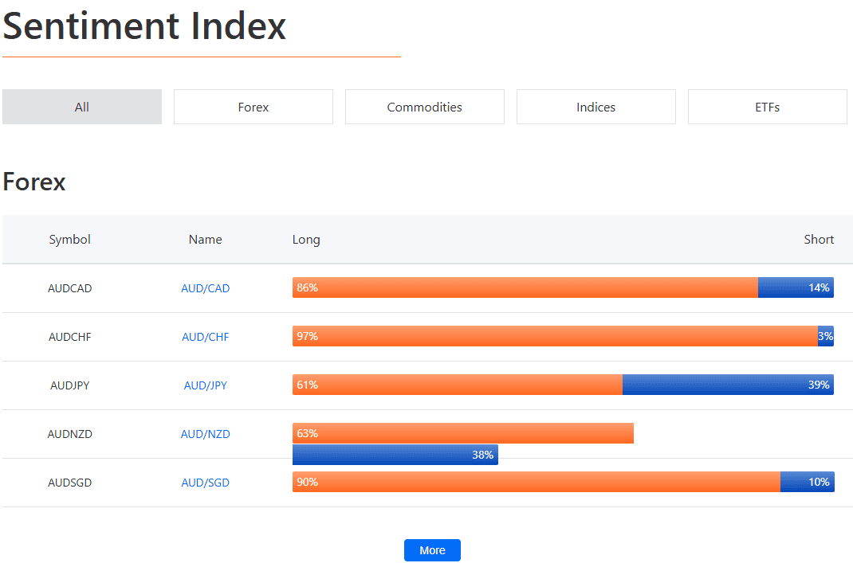This screenshot has height=563, width=853.
Task: Click the Name column header
Action: 205,239
